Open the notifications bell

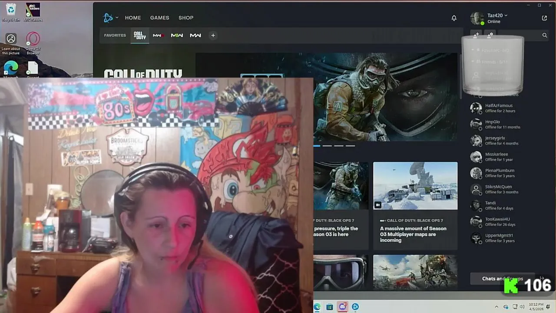(x=454, y=18)
